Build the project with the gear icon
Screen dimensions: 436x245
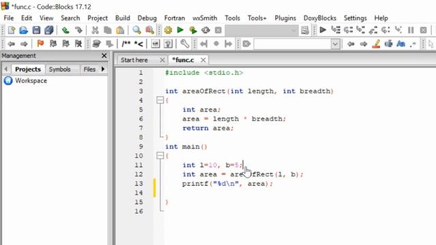(x=168, y=30)
